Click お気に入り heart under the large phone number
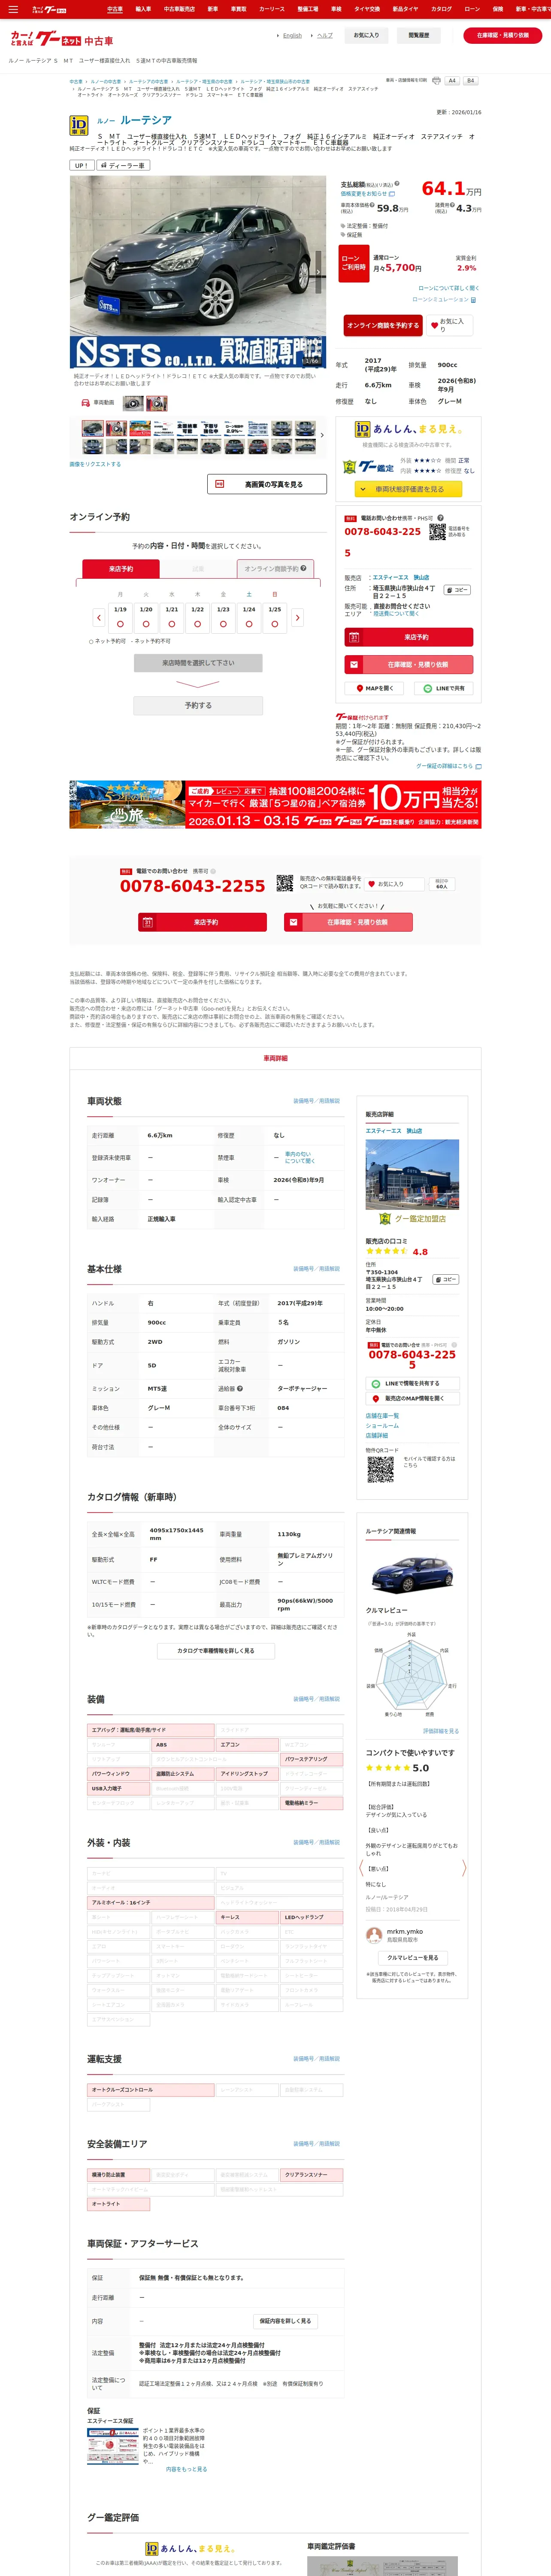Image resolution: width=551 pixels, height=2576 pixels. 395,884
